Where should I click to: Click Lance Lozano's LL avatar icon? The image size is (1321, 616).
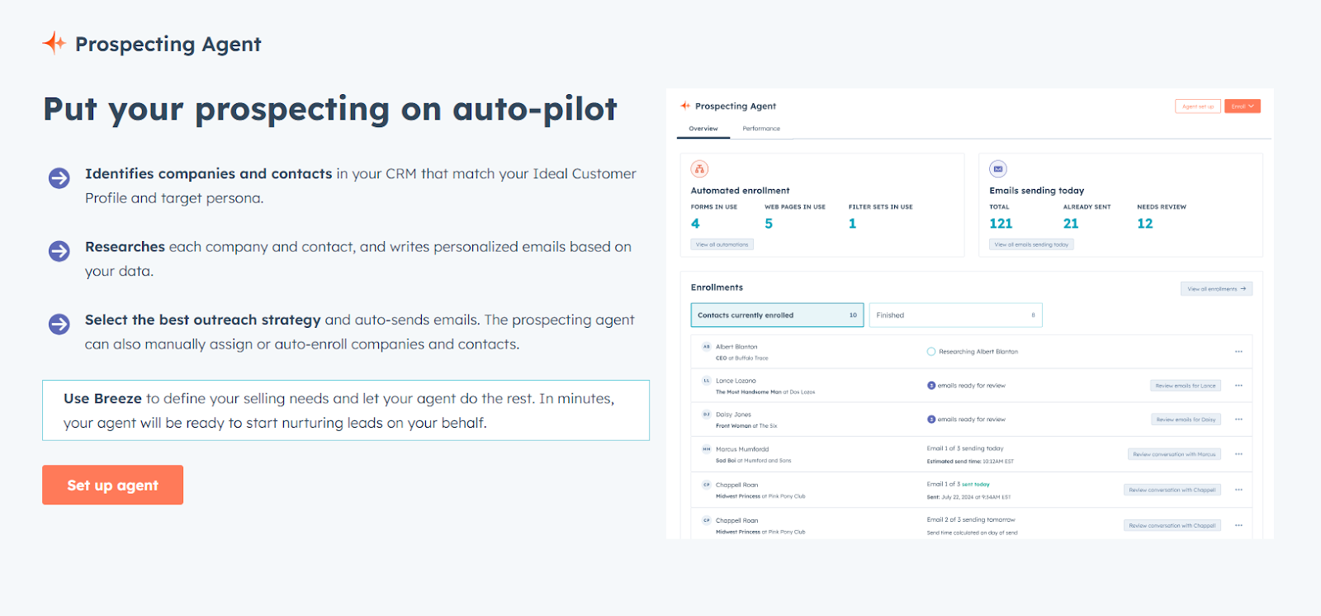(705, 381)
